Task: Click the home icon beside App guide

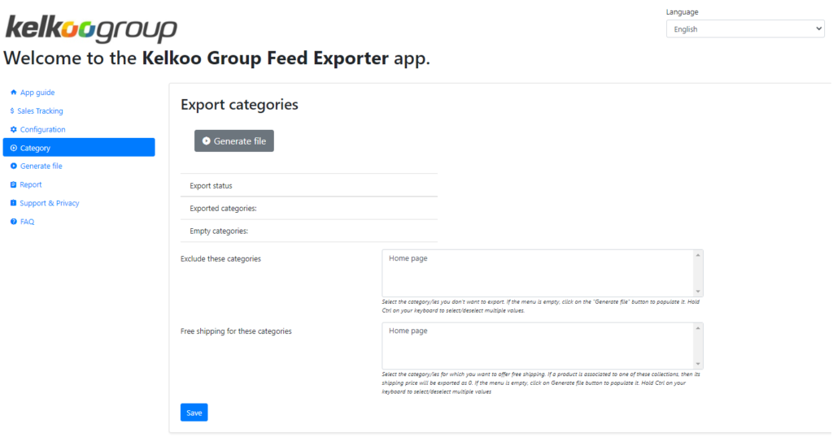Action: (13, 93)
